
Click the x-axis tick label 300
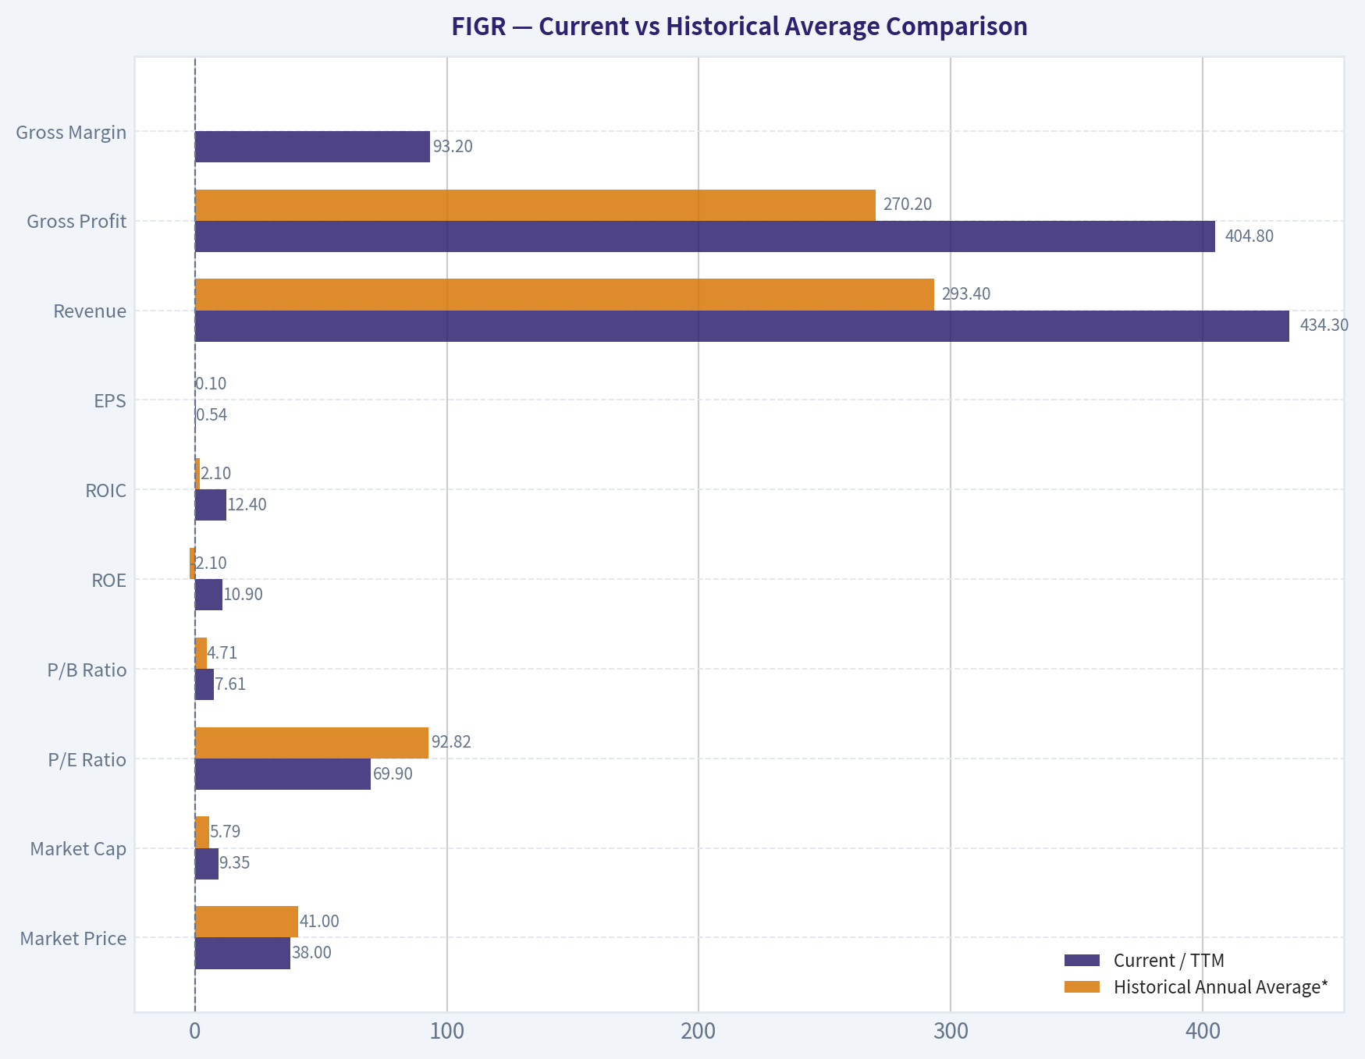pos(950,1032)
